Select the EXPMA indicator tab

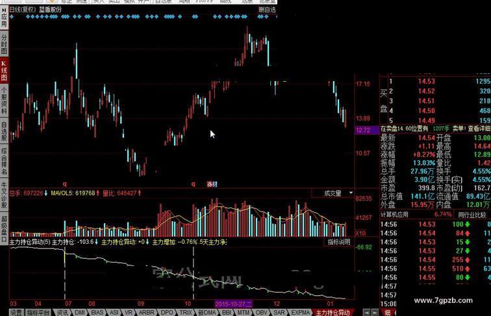click(300, 312)
